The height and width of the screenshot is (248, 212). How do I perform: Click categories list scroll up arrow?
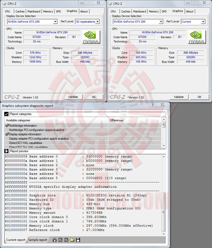(x=164, y=120)
